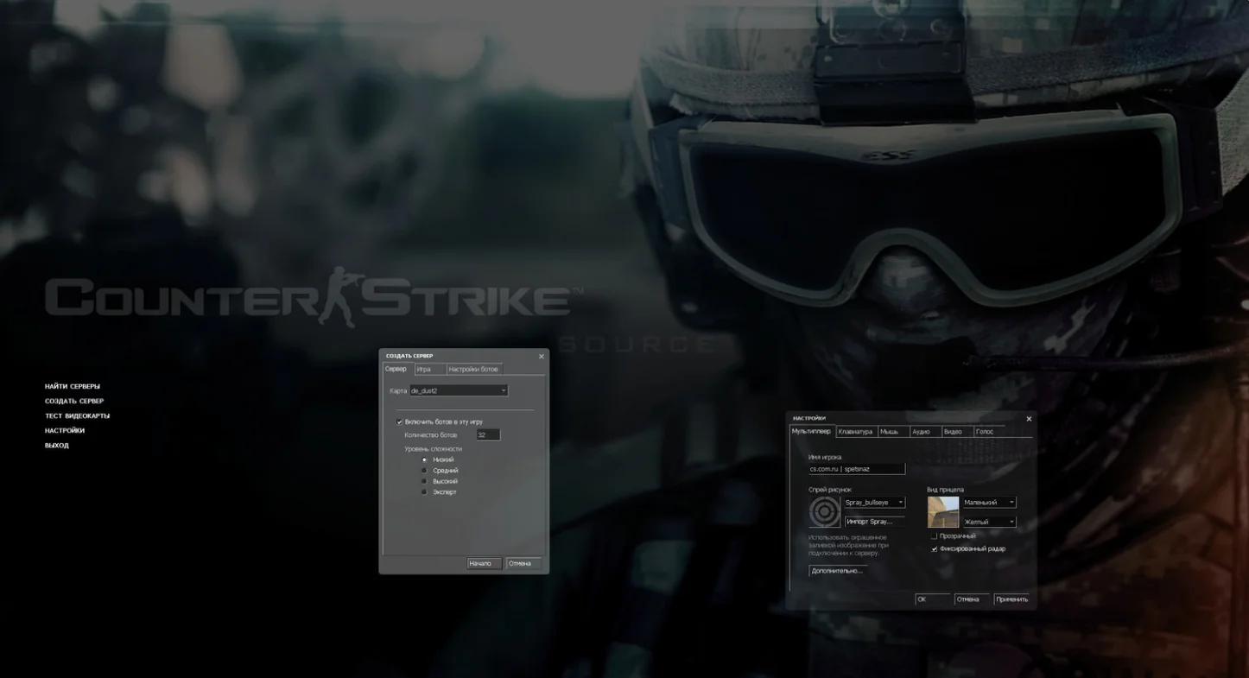Choose Средний difficulty radio button
Image resolution: width=1249 pixels, height=678 pixels.
[x=424, y=471]
